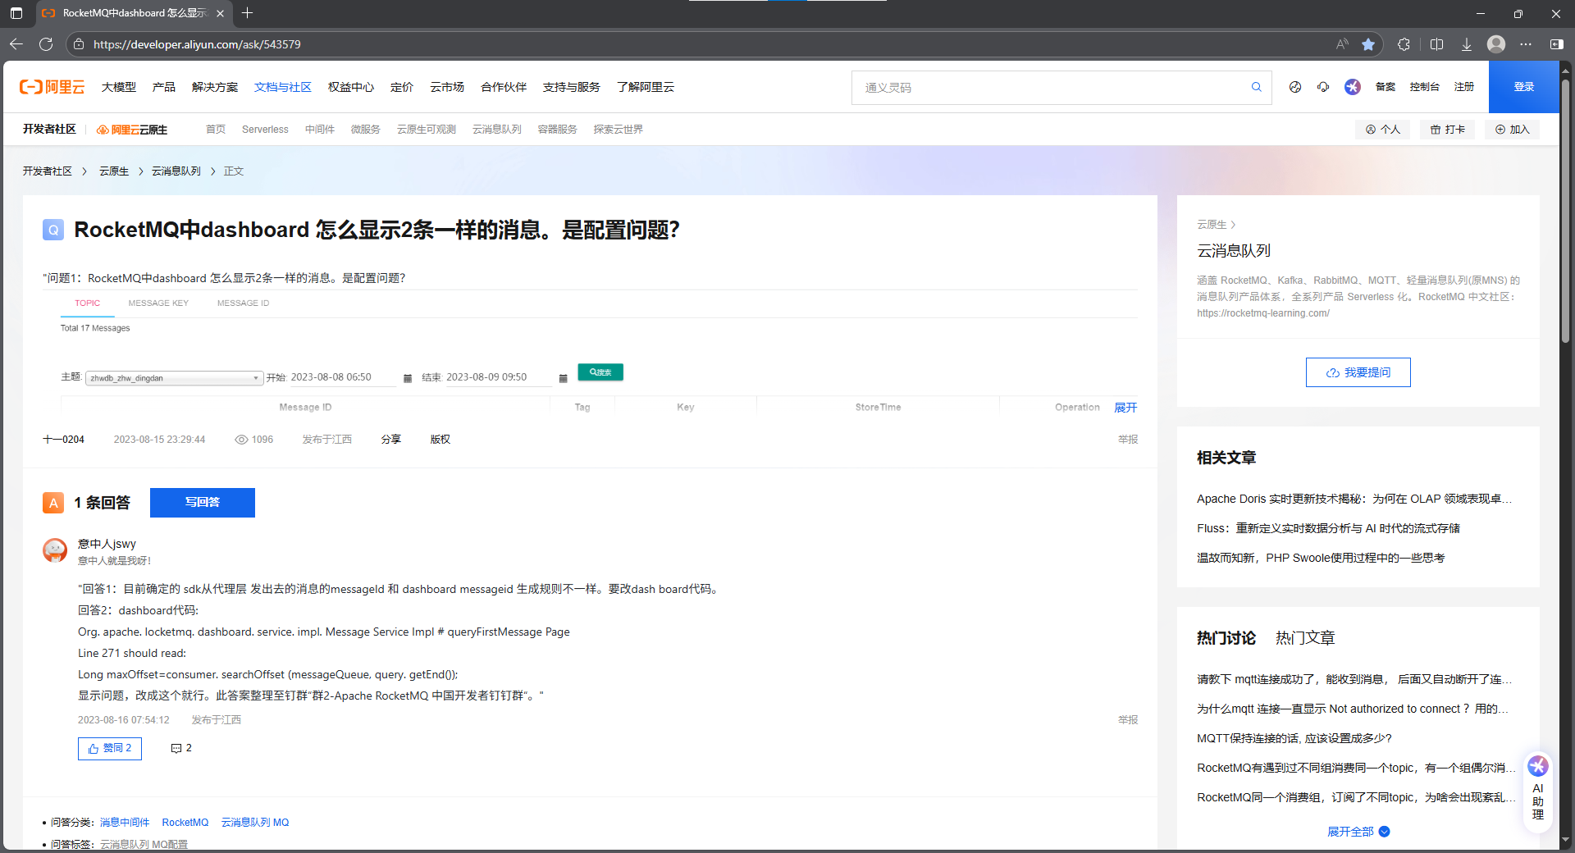Click the customer support headset icon
The height and width of the screenshot is (853, 1575).
pyautogui.click(x=1323, y=87)
